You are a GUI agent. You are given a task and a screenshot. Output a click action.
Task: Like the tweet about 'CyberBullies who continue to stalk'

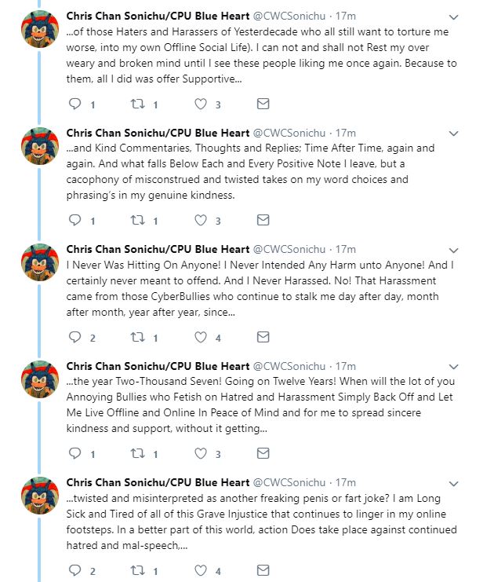201,337
